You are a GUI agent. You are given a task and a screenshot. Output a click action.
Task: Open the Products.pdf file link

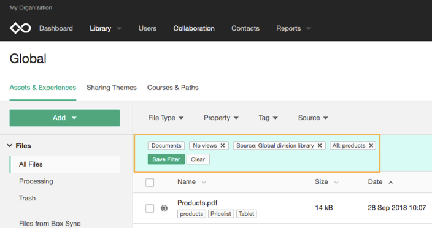point(197,203)
